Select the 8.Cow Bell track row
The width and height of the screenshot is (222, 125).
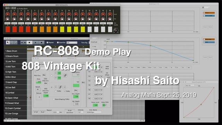[x=15, y=87]
